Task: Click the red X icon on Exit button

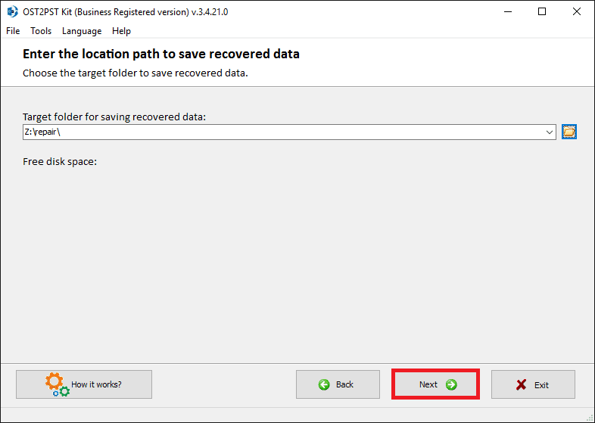Action: pos(521,384)
